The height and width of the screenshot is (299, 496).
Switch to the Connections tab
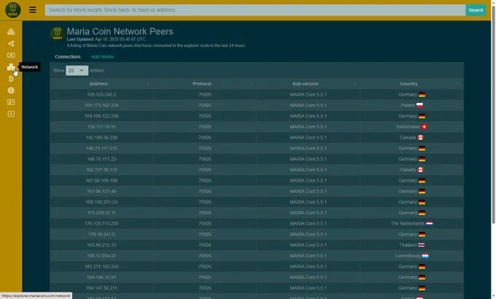68,57
